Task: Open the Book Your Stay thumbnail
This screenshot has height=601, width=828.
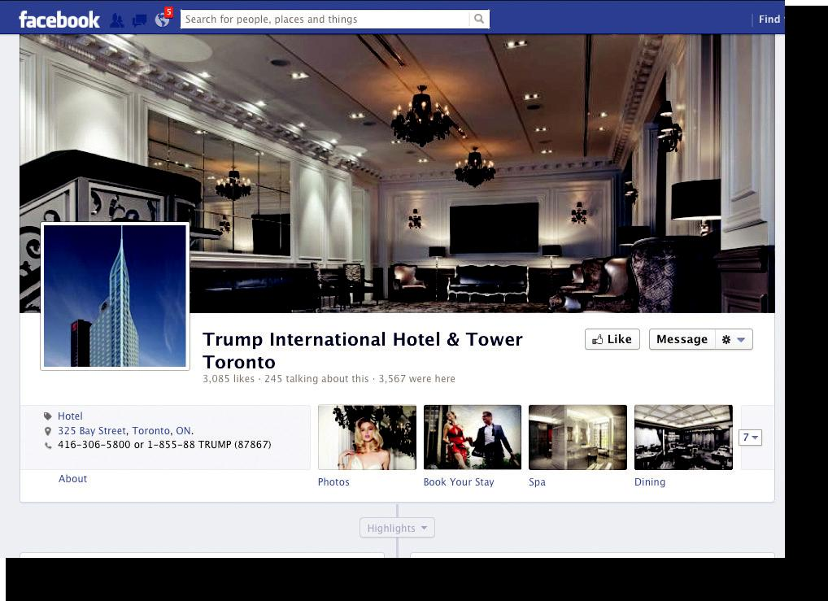Action: pyautogui.click(x=472, y=438)
